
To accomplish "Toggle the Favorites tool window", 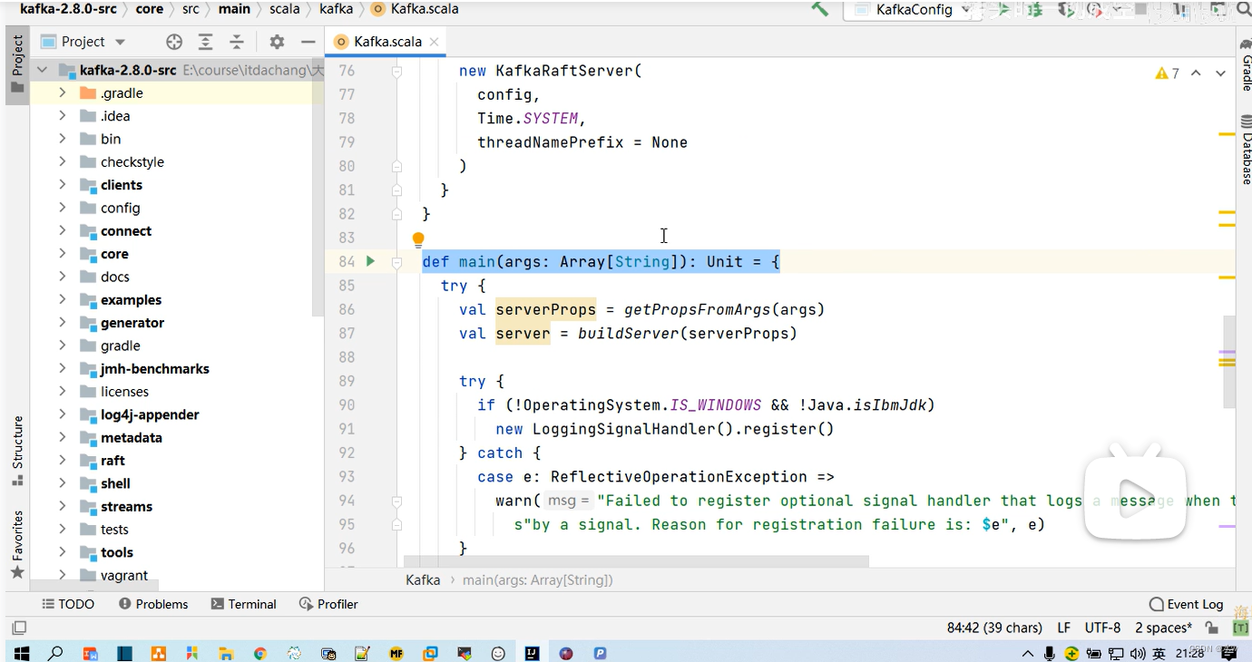I will (17, 544).
